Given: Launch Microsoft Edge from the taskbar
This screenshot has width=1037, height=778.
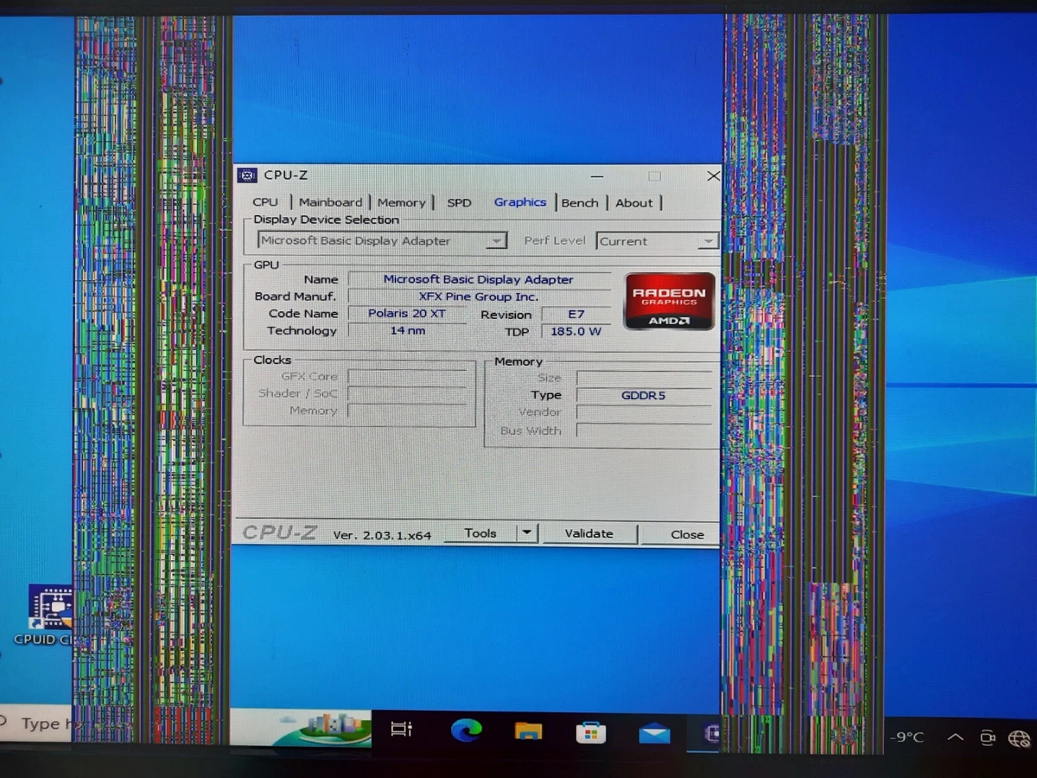Looking at the screenshot, I should 466,731.
